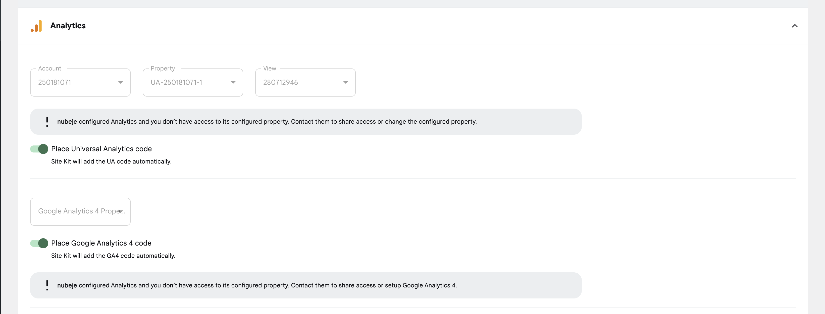This screenshot has width=825, height=314.
Task: Click the exclamation icon in GA4 warning notice
Action: 47,286
